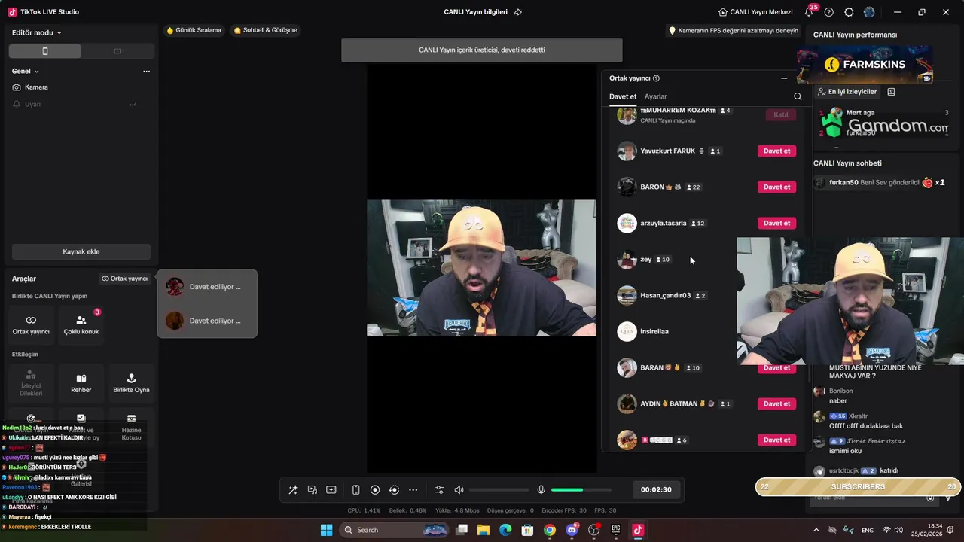Open the notifications bell

(x=809, y=12)
